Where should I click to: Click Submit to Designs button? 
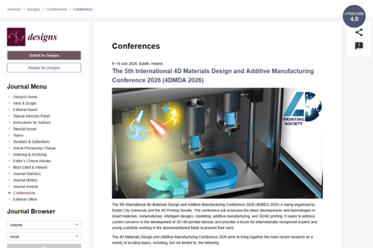[44, 55]
